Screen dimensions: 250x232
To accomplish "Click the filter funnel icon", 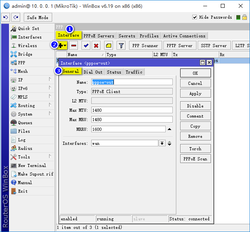I will 121,46.
